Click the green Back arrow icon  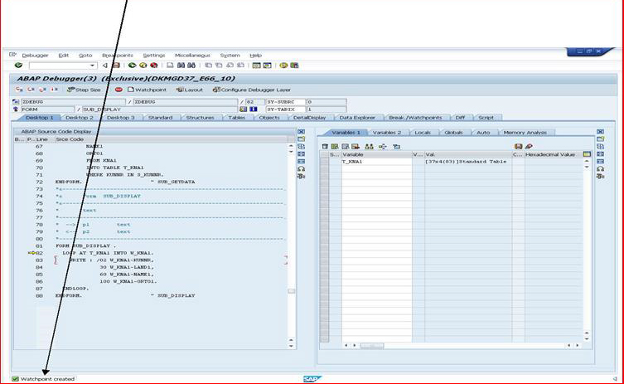coord(132,66)
